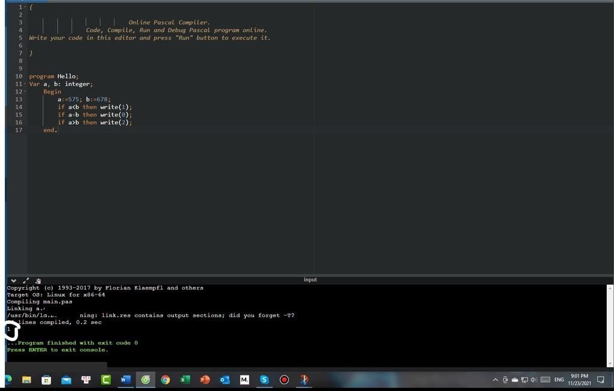Image resolution: width=614 pixels, height=391 pixels.
Task: Launch Microsoft Store from taskbar
Action: tap(46, 380)
